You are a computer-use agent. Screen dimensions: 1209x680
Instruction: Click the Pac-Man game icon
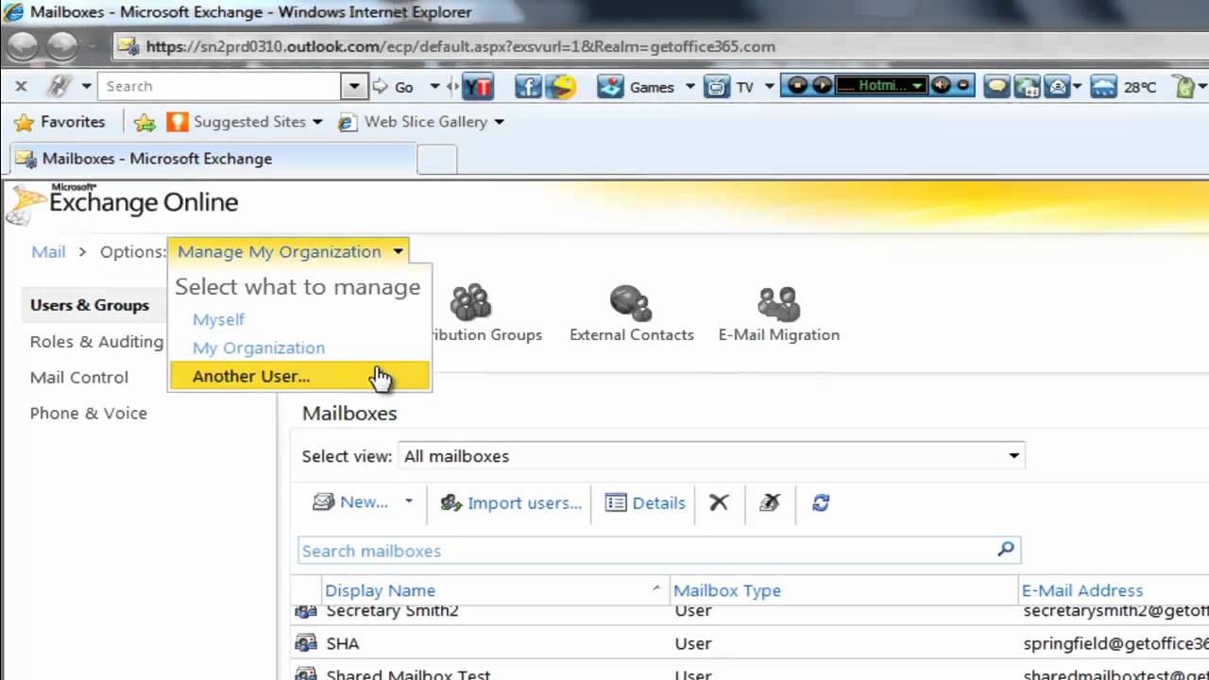click(563, 87)
